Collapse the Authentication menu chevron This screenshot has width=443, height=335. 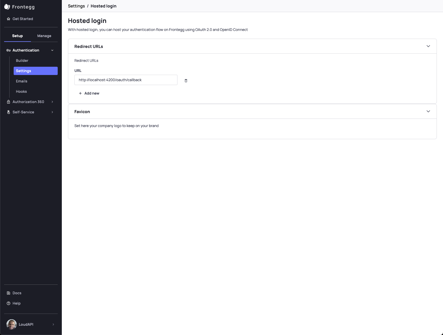pos(52,50)
